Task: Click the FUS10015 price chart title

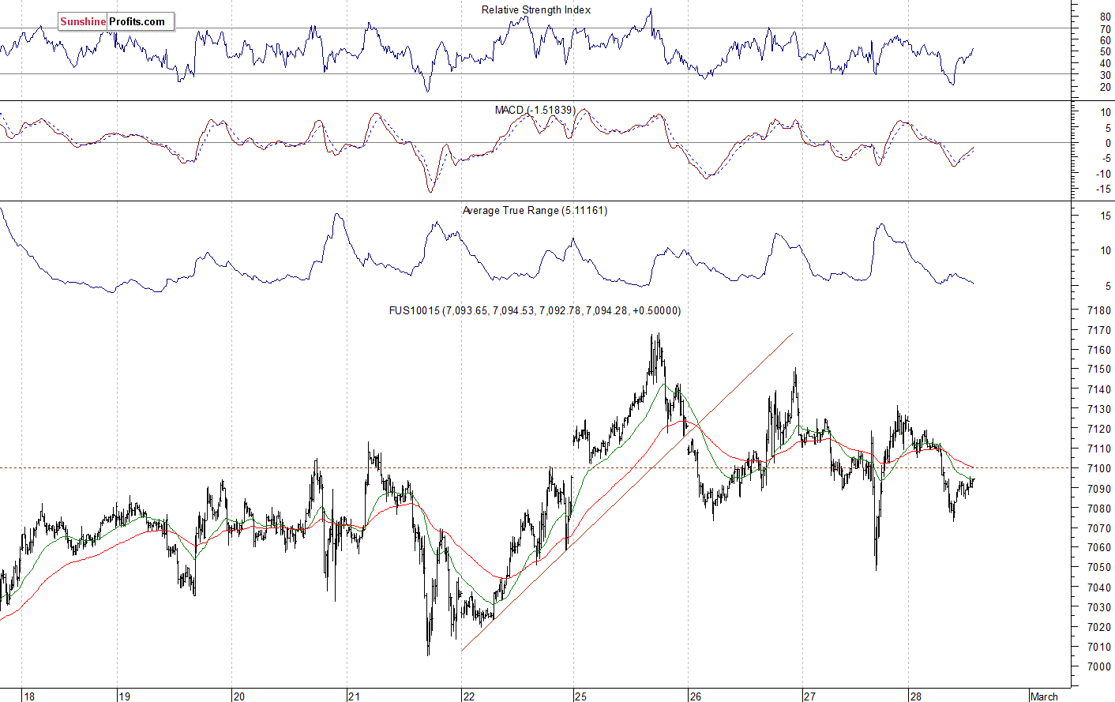Action: pyautogui.click(x=535, y=311)
